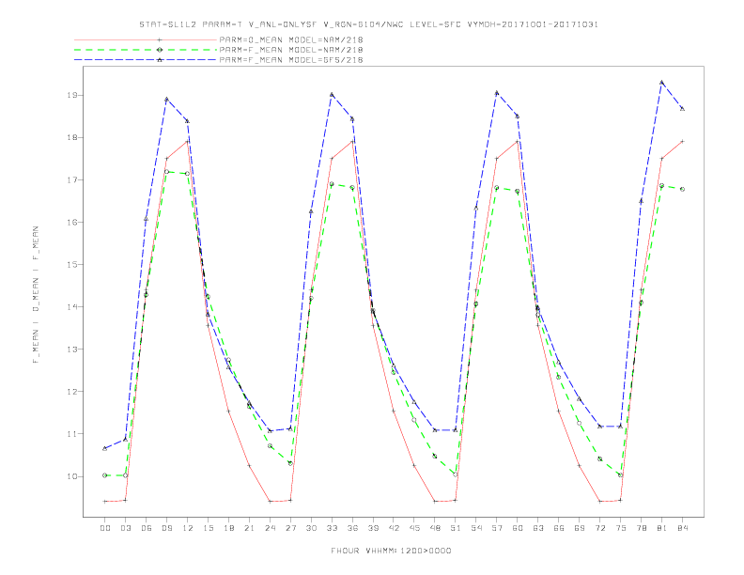The height and width of the screenshot is (575, 744).
Task: Click the vertical axis title F_MEAN | O_MEAN | F_MEAN
Action: [x=36, y=295]
